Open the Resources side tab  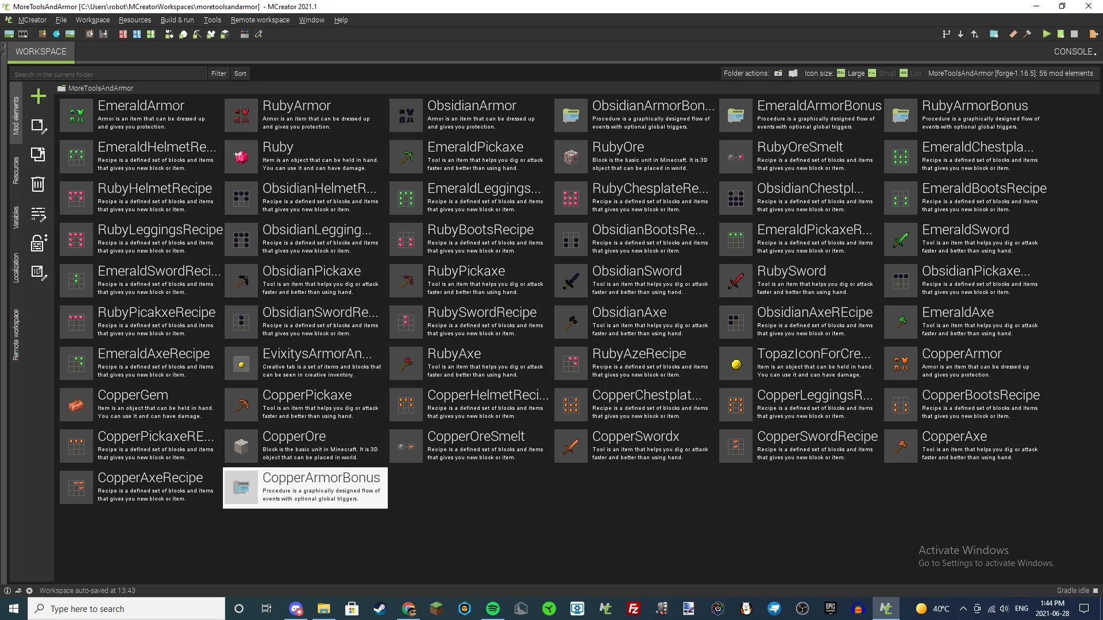pos(16,170)
